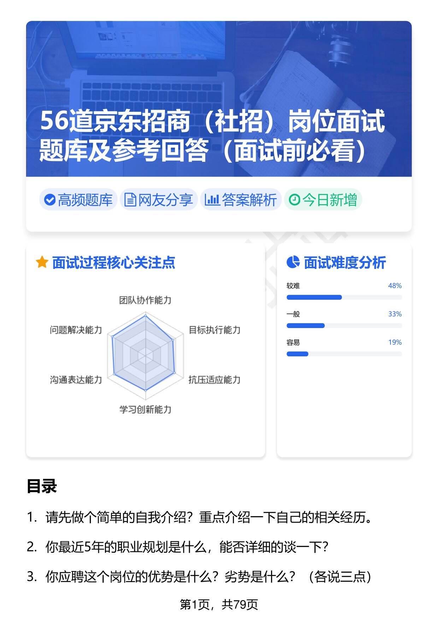Screen dimensions: 424x621
Task: Click the 容易 difficulty progress bar
Action: (x=344, y=354)
